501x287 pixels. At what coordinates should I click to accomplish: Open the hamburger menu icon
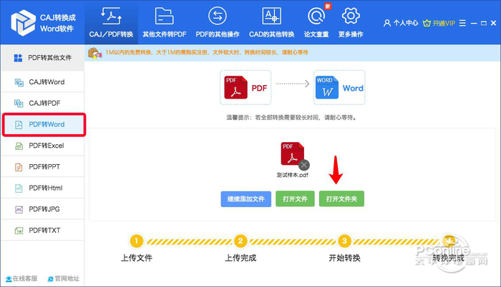[x=462, y=24]
